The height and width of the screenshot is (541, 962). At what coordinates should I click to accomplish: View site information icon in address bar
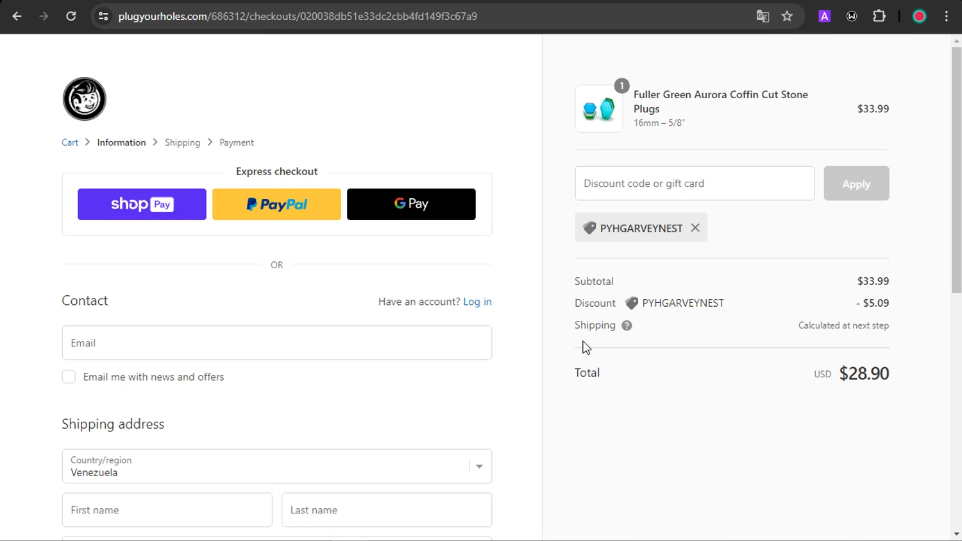[103, 16]
